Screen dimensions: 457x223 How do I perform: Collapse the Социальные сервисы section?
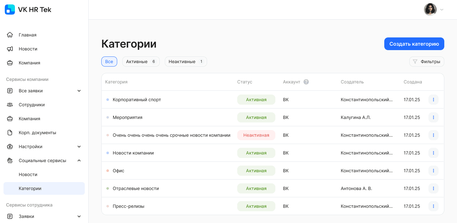[79, 161]
